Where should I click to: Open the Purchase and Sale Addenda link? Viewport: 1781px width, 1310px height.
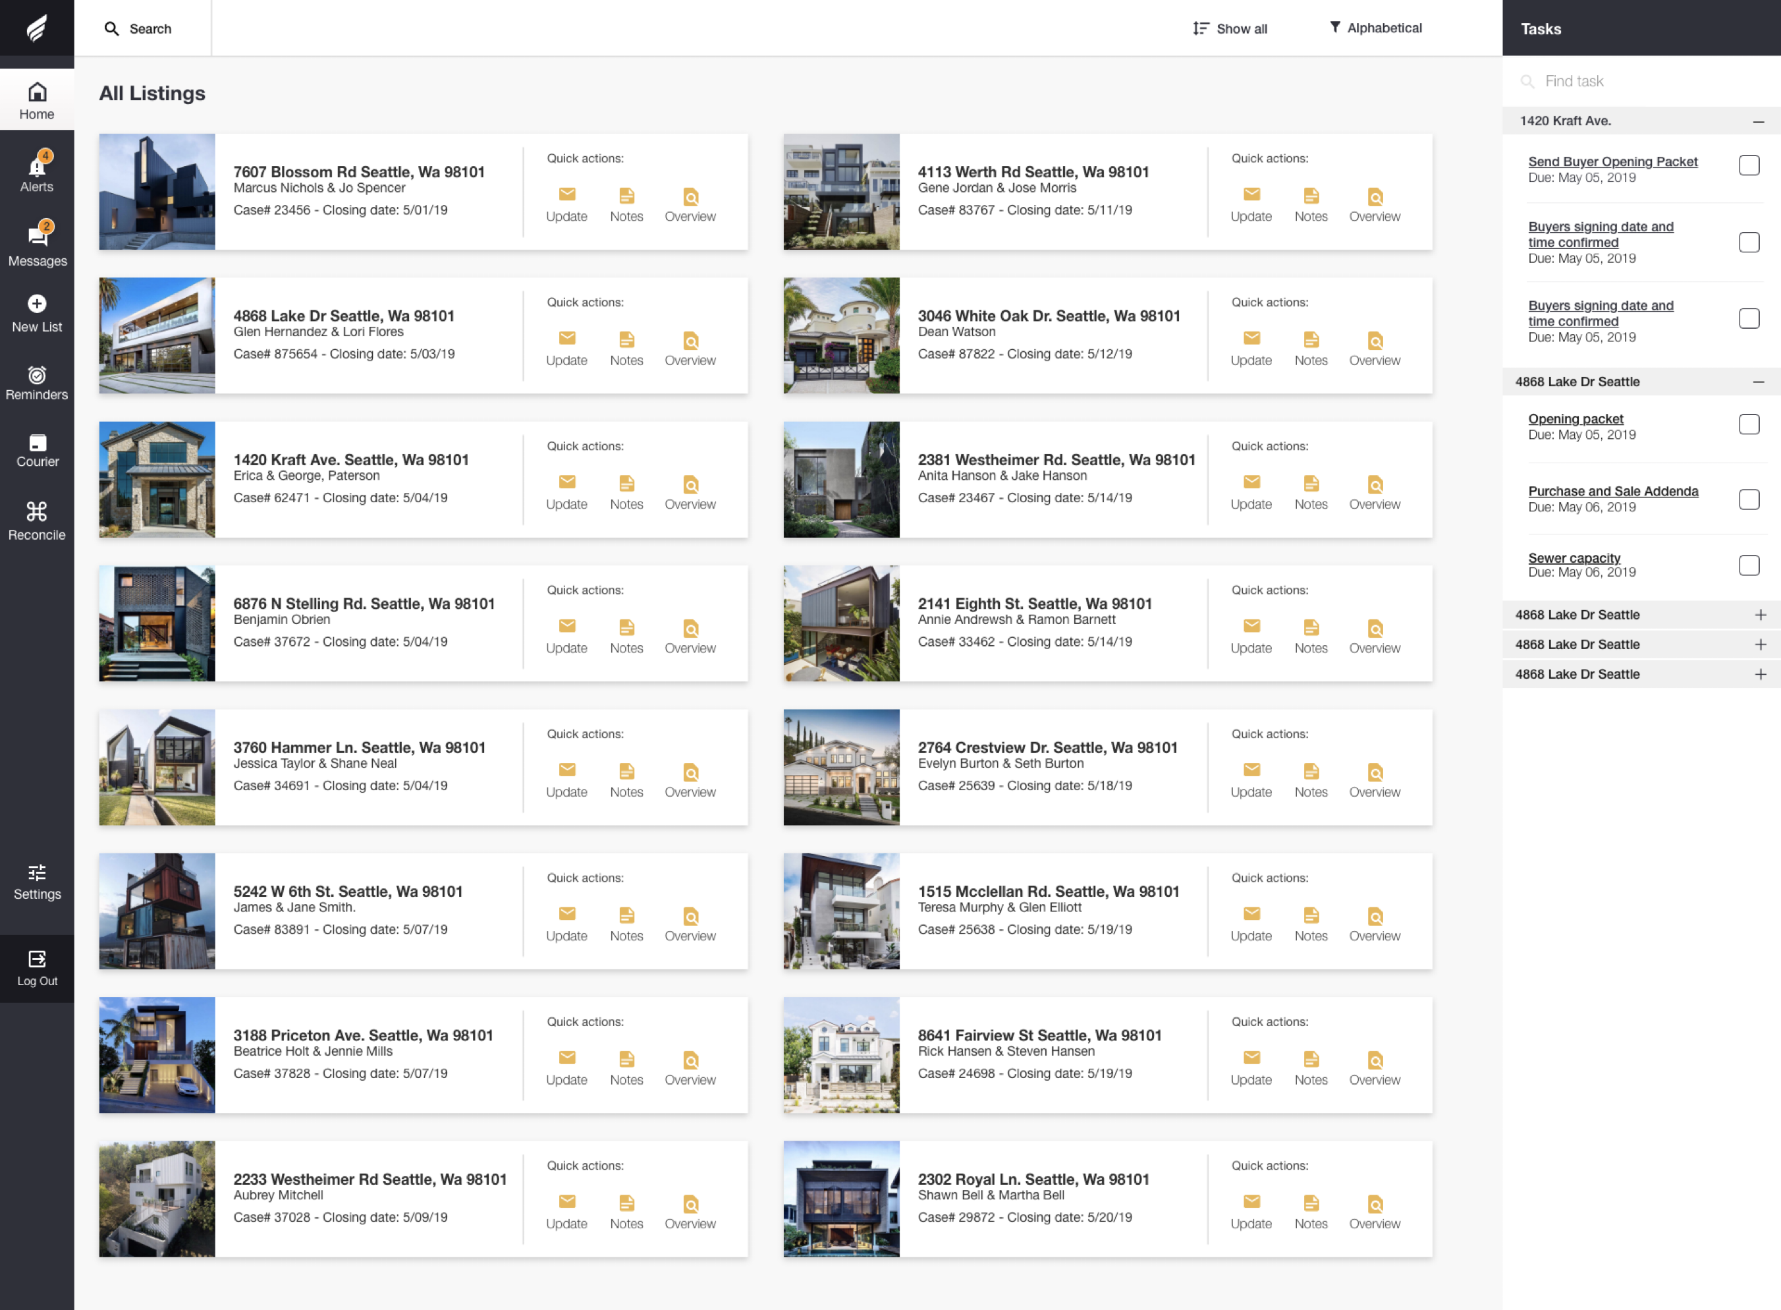tap(1613, 491)
